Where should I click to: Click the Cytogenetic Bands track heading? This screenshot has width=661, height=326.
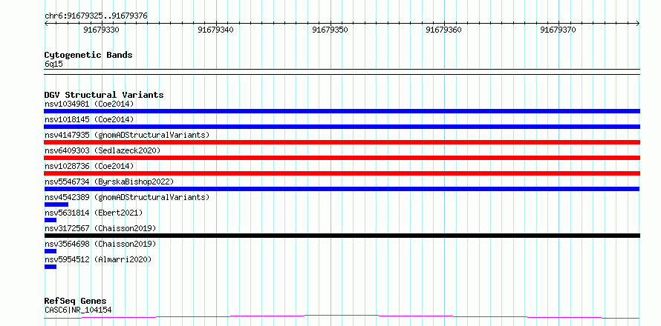88,55
